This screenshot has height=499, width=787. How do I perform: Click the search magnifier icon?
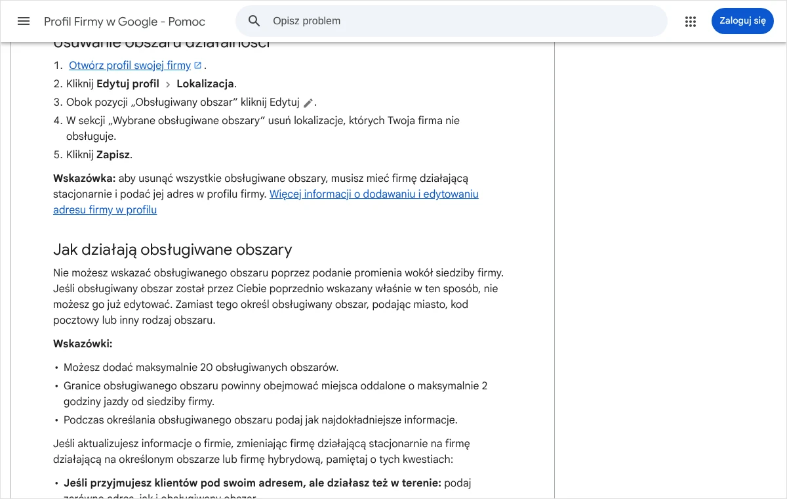[x=254, y=21]
